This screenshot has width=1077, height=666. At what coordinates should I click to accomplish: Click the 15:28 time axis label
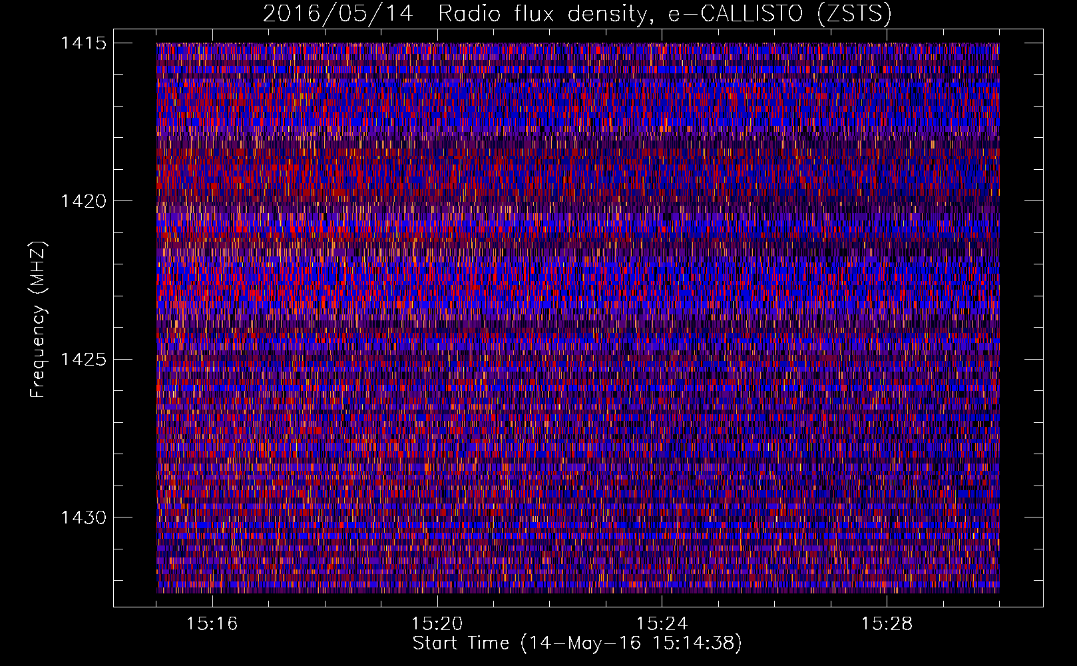point(887,624)
